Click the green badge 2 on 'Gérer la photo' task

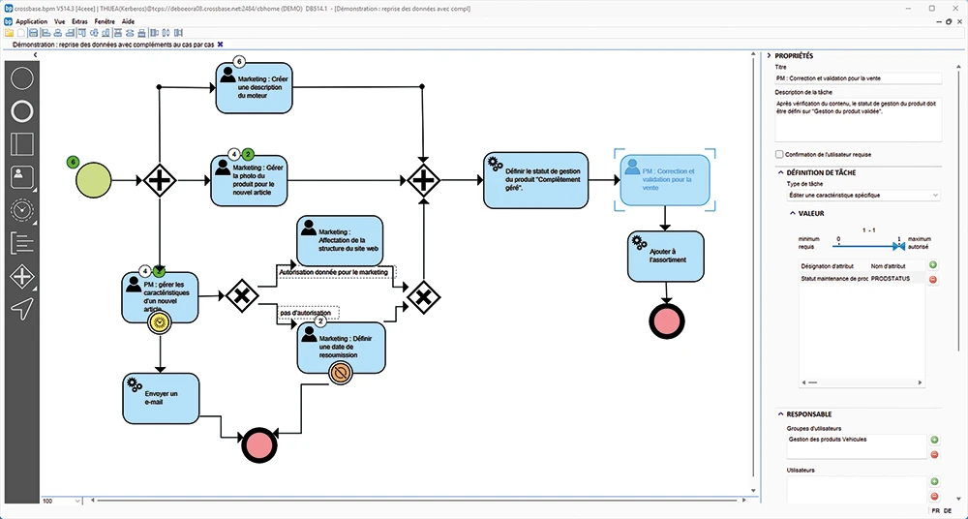coord(248,154)
